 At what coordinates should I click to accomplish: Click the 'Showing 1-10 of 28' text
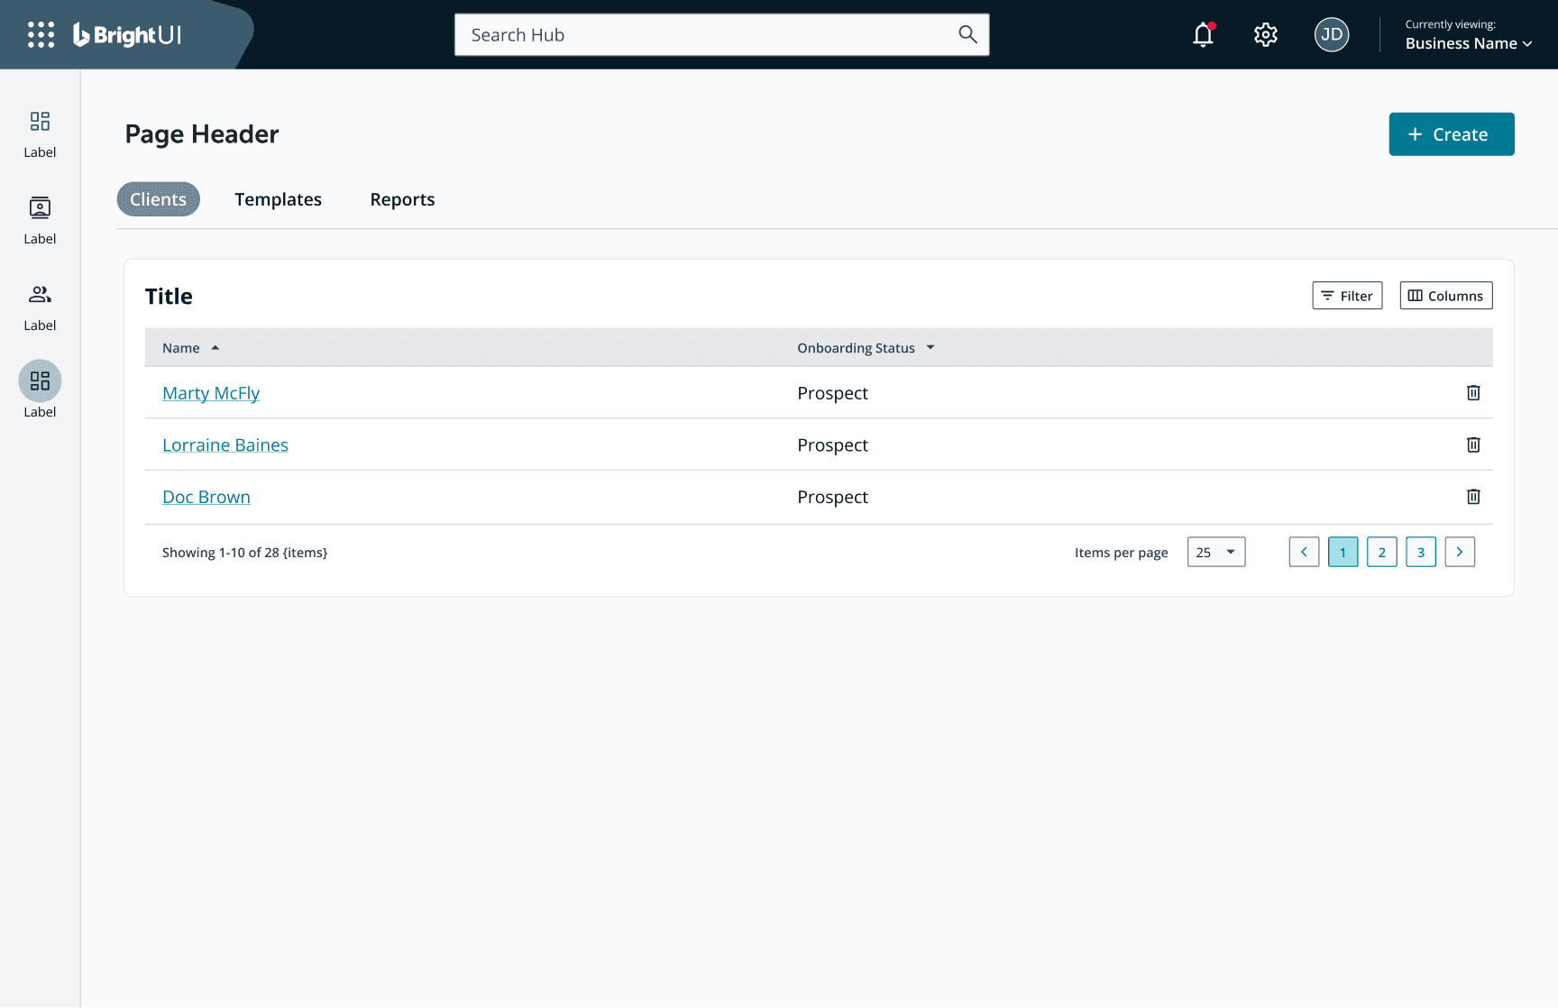244,553
